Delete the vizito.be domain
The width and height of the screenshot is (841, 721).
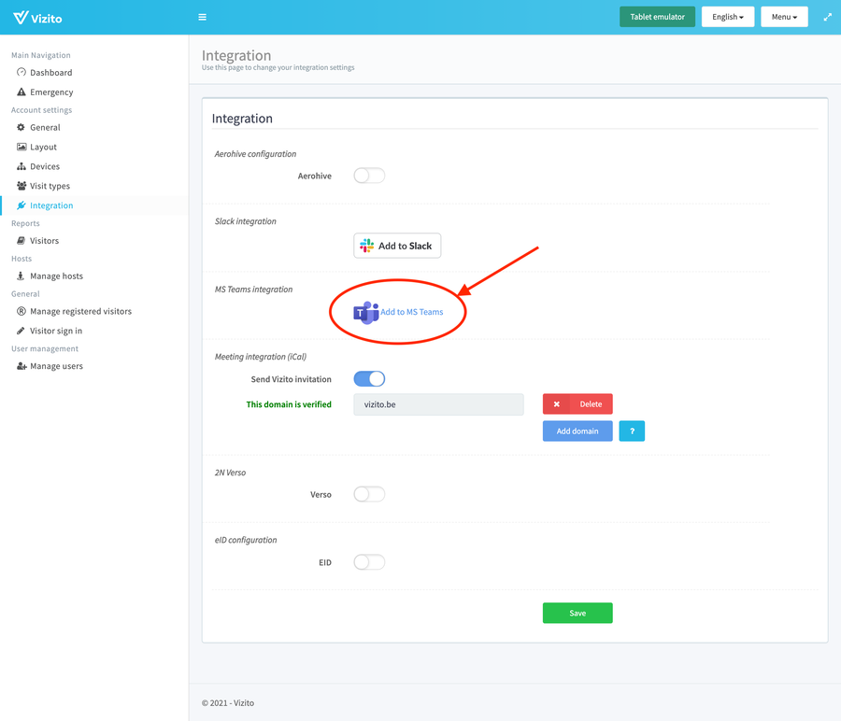coord(577,404)
